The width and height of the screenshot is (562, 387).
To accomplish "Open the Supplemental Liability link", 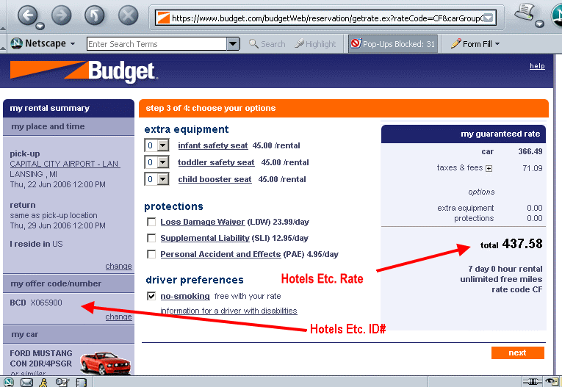I will (205, 238).
